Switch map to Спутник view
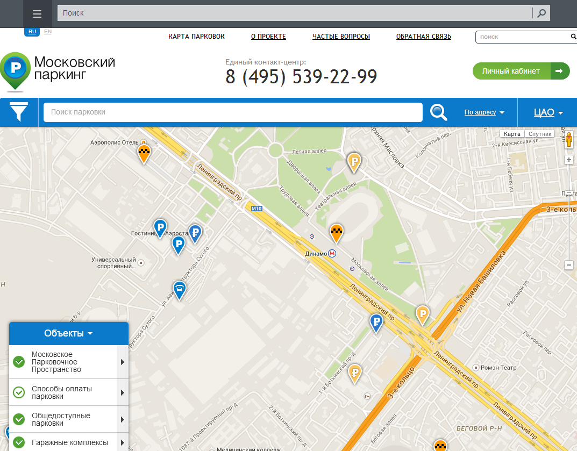The width and height of the screenshot is (577, 451). point(540,134)
